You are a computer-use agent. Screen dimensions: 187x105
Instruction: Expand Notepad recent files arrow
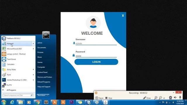tap(33, 43)
